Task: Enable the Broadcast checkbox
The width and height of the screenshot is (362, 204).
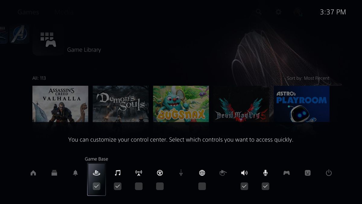Action: click(138, 186)
